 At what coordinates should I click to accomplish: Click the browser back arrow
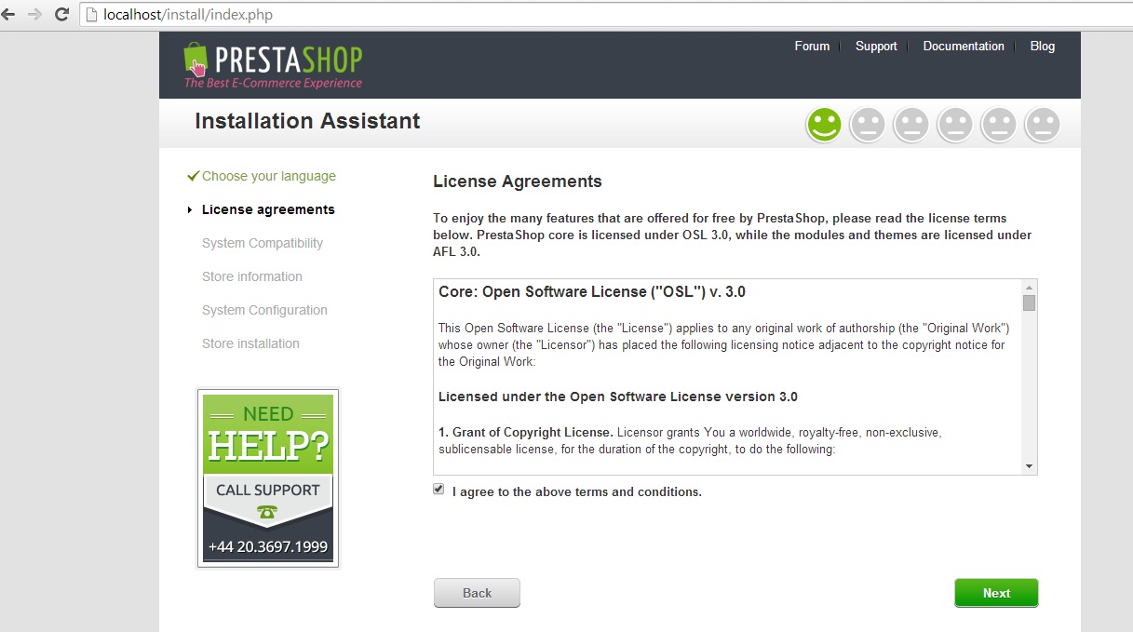click(x=8, y=15)
